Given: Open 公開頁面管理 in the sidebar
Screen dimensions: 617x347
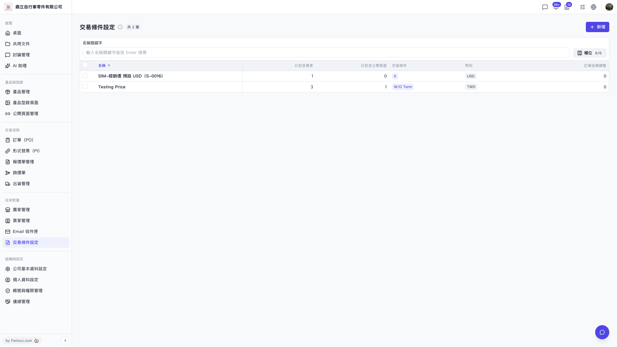Looking at the screenshot, I should [36, 114].
